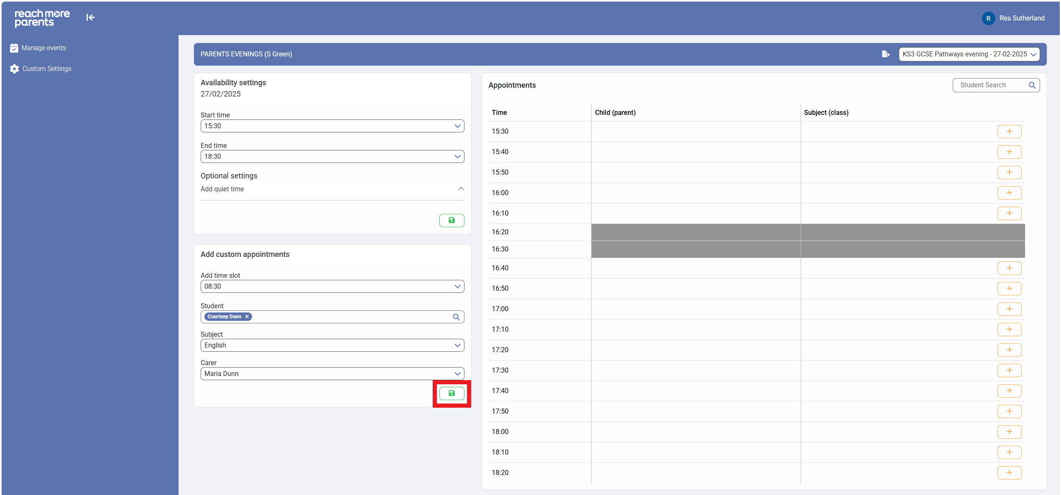Remove Courtney Dunn from the student field
Viewport: 1061px width, 495px height.
tap(247, 317)
